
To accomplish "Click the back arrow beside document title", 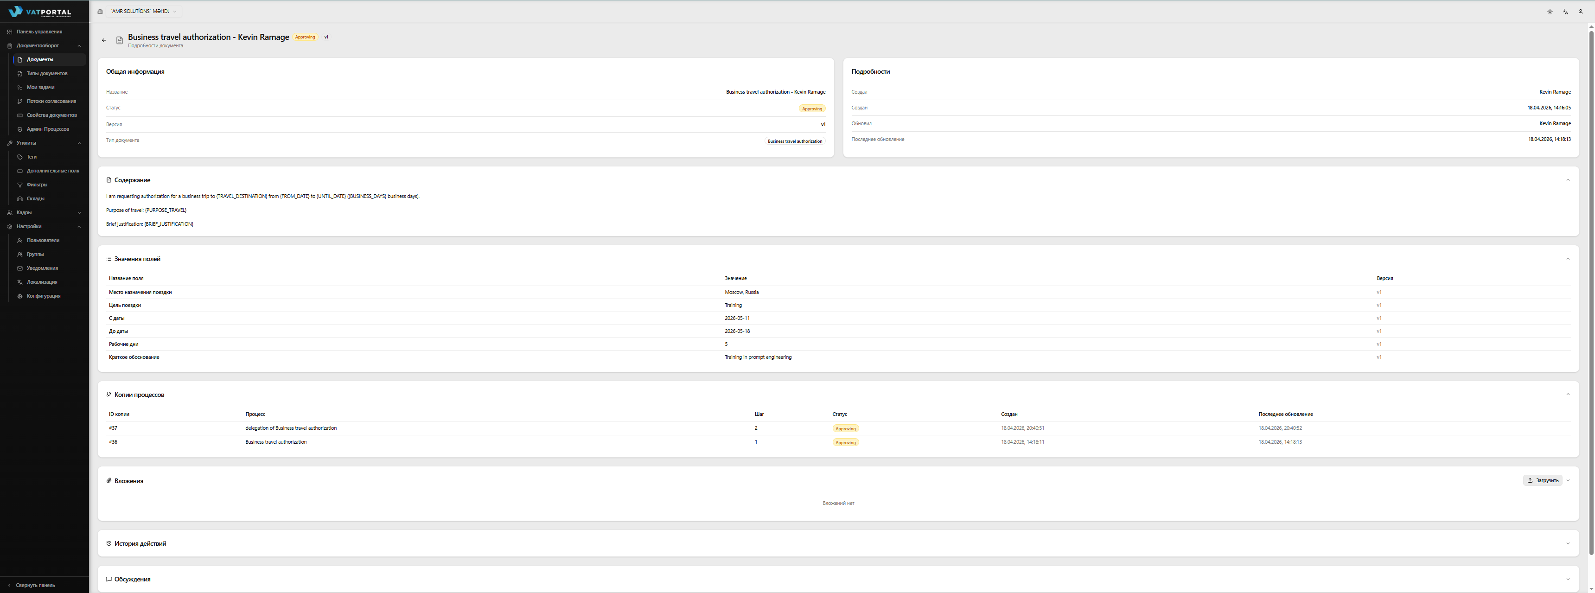I will tap(103, 40).
